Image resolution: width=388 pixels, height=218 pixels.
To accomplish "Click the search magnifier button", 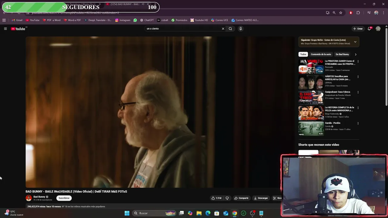I will coord(230,29).
